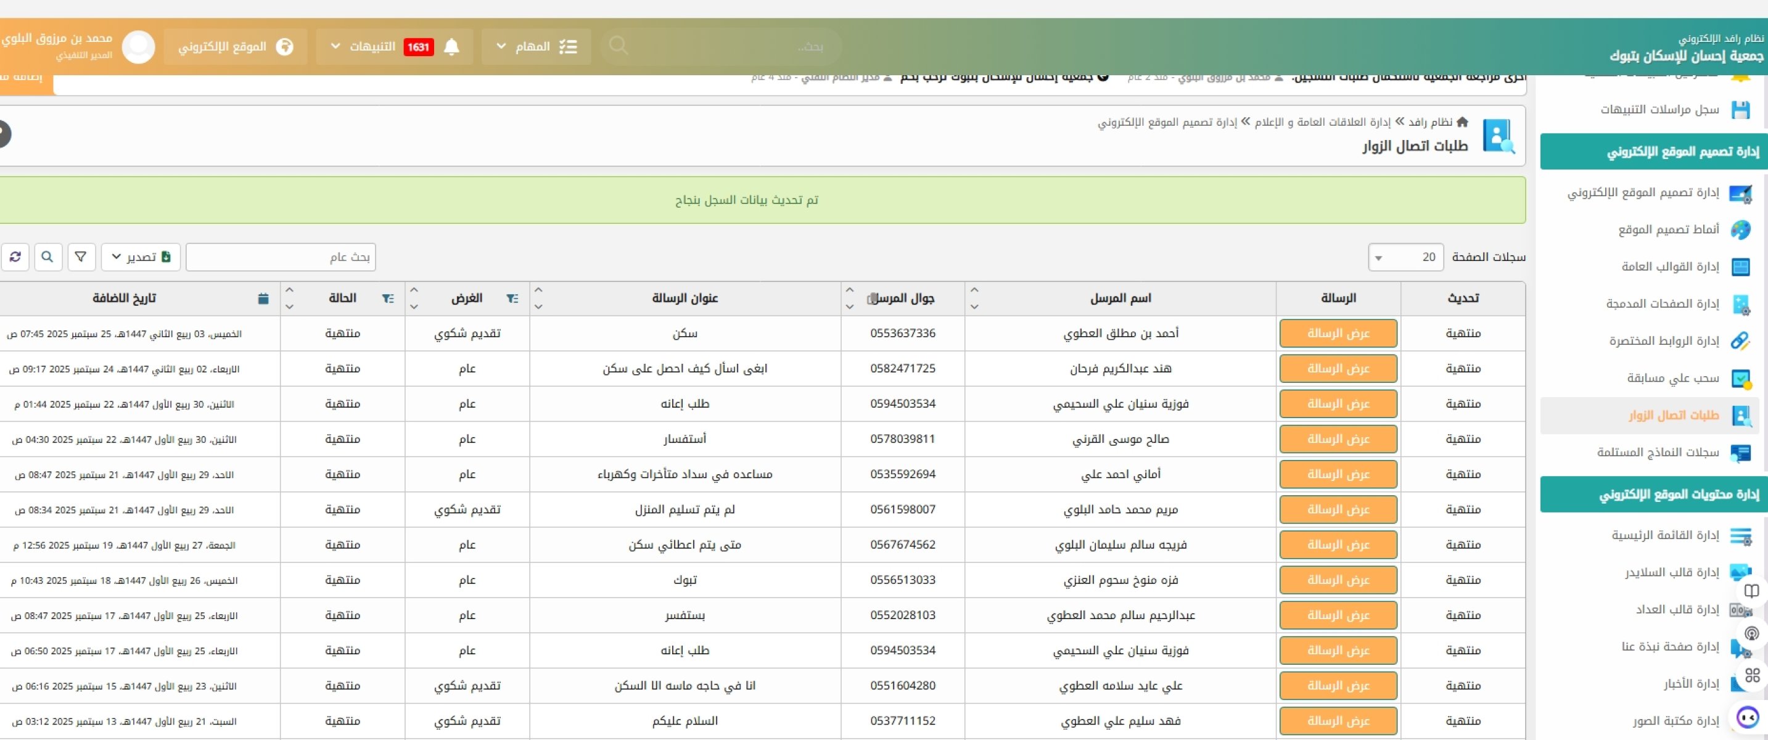Viewport: 1768px width, 740px height.
Task: Open the تصدير export dropdown
Action: [141, 257]
